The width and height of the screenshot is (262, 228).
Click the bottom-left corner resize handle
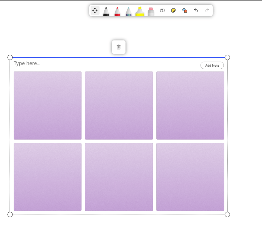click(x=10, y=214)
